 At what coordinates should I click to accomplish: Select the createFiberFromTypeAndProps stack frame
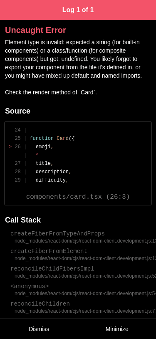coord(57,234)
